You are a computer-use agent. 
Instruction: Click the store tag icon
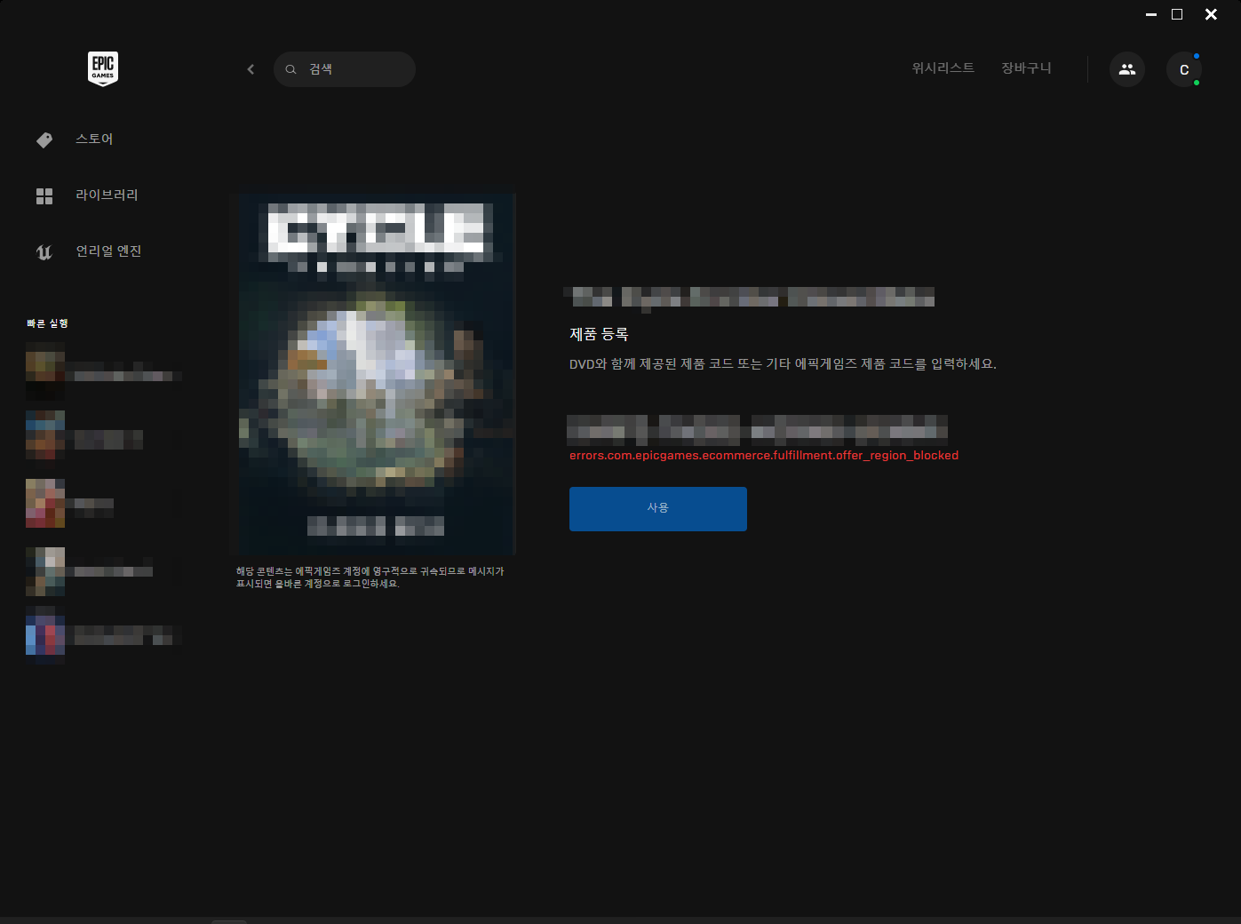[x=44, y=139]
